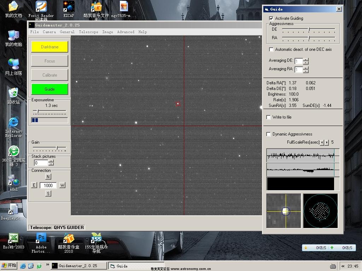Click the DE aggressiveness slider

click(x=309, y=29)
